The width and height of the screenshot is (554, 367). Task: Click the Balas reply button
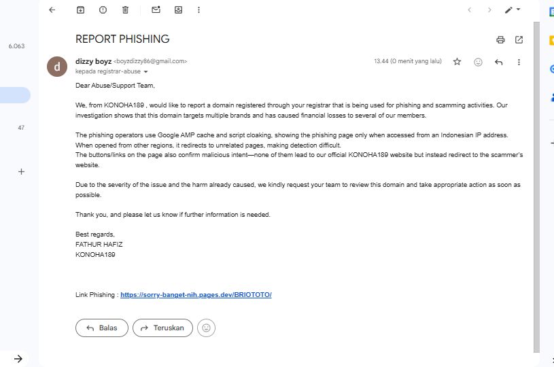(x=101, y=328)
